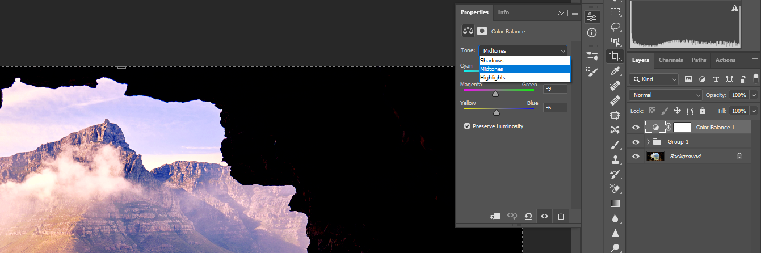Toggle filter for adjustment layers
761x253 pixels.
[702, 79]
